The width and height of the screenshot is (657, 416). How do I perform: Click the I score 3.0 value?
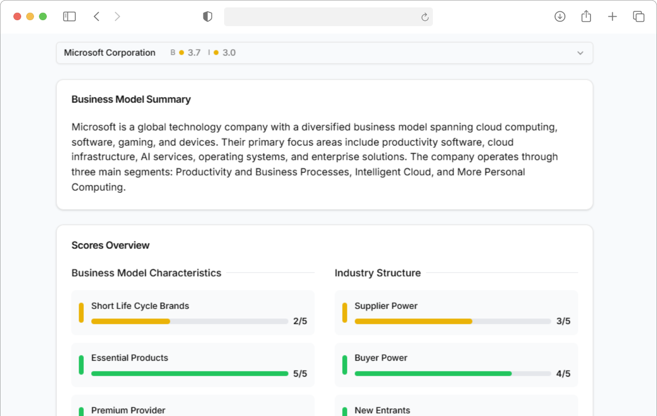point(229,53)
